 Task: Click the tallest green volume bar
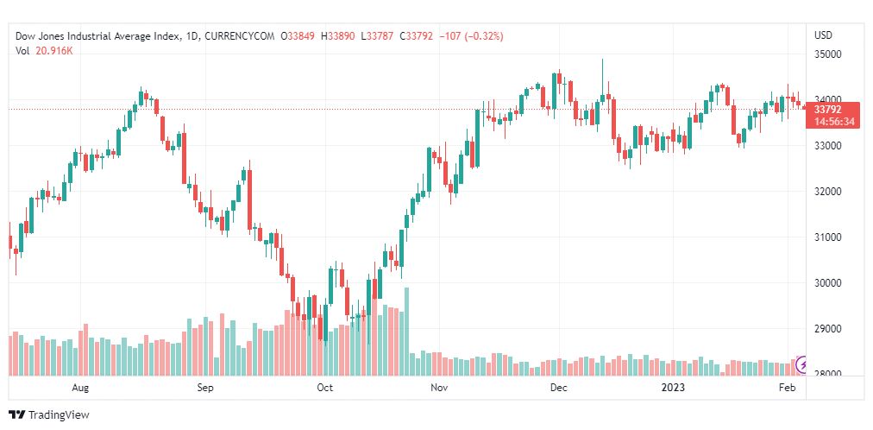tap(406, 332)
